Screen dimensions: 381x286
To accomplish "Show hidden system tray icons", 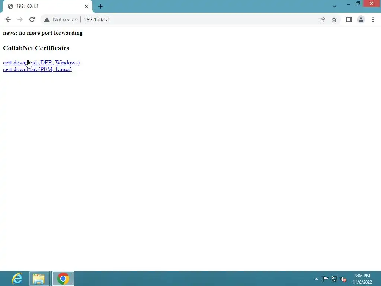I will [316, 279].
